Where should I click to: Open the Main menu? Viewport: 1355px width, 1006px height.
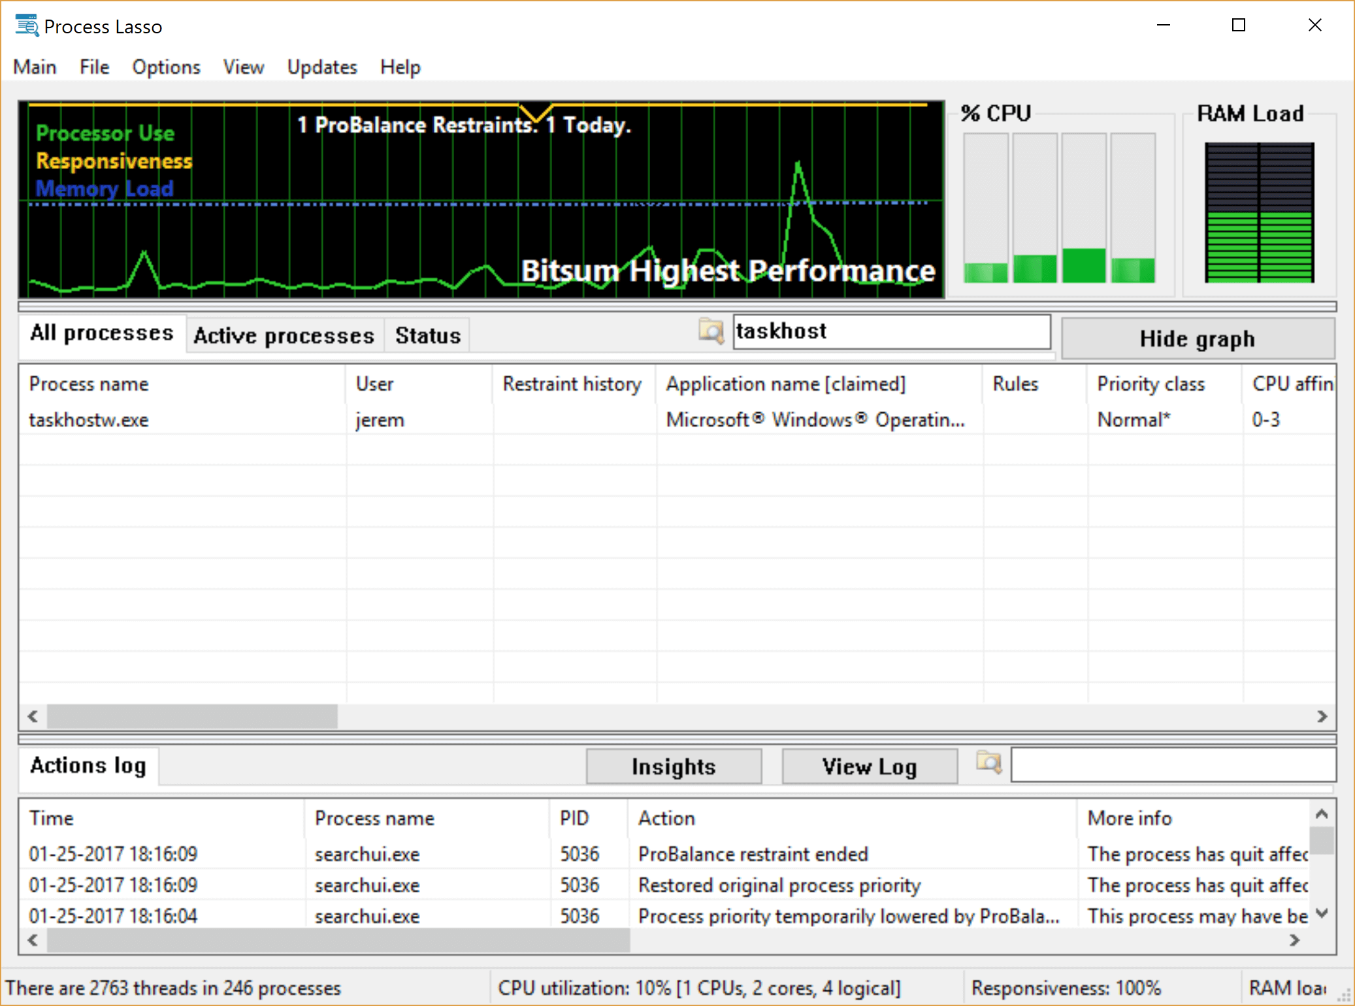coord(35,67)
